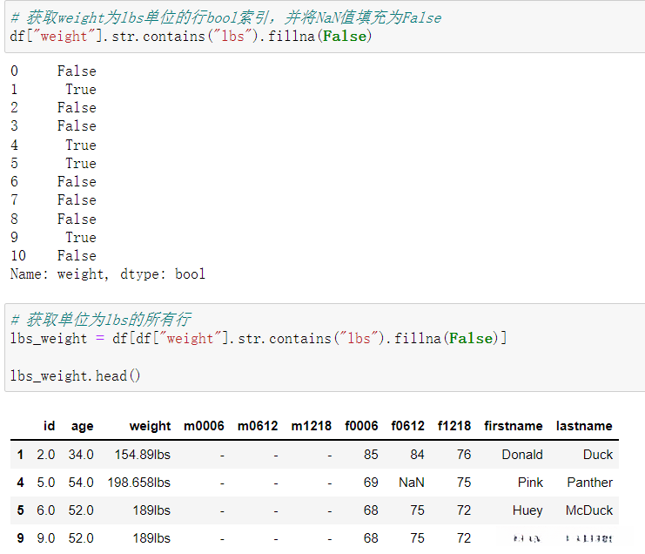Viewport: 645px width, 554px height.
Task: Click the 'm0006' column header
Action: pyautogui.click(x=204, y=426)
